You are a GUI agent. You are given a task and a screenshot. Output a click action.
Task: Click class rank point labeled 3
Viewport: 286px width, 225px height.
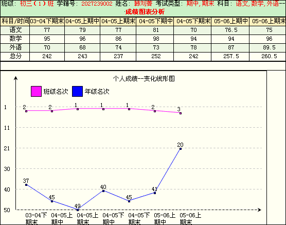tap(181, 113)
